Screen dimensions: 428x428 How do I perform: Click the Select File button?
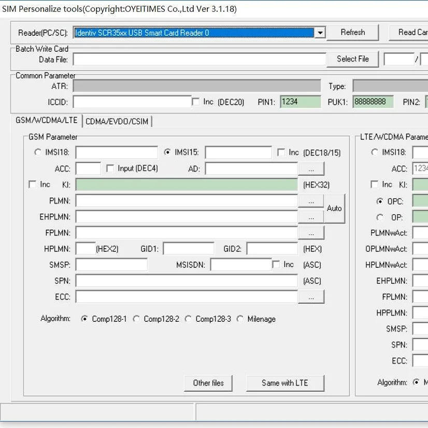[352, 59]
